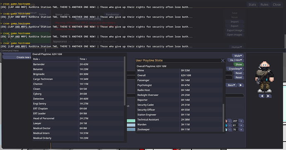The image size is (286, 150).
Task: Select the Cargo Technician row
Action: 78,79
